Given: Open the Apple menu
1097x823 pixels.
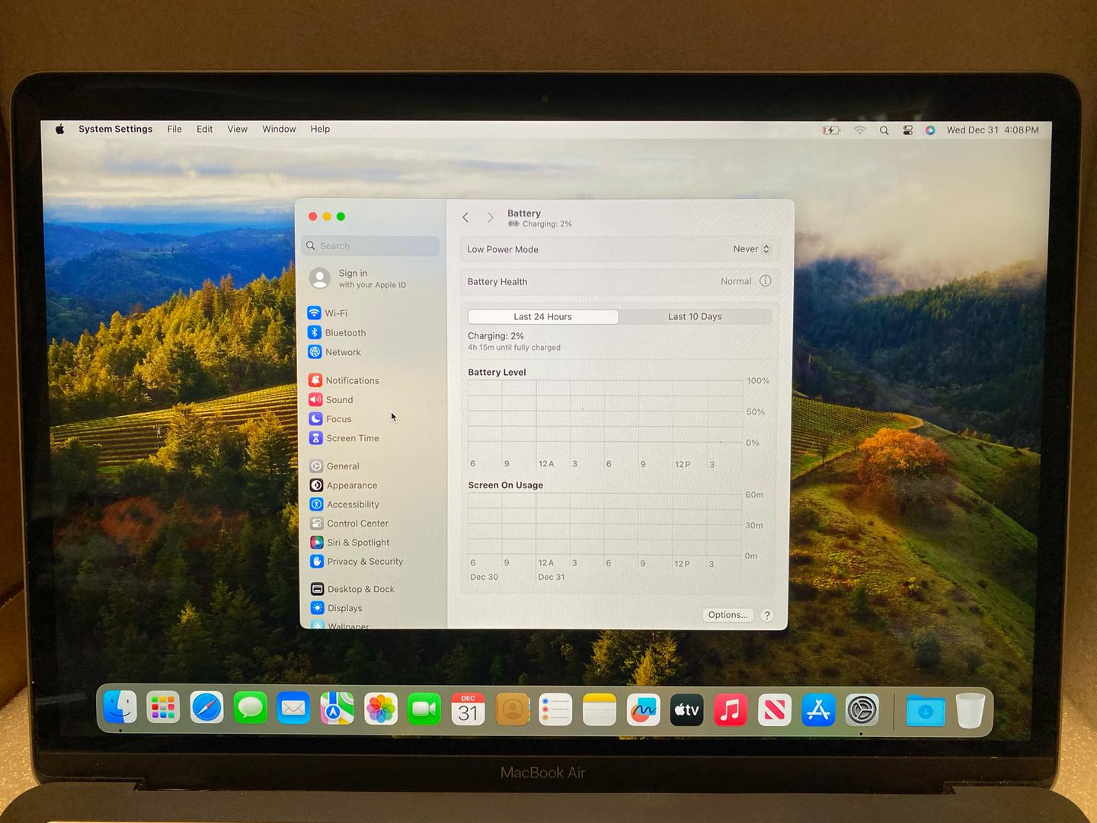Looking at the screenshot, I should click(59, 129).
